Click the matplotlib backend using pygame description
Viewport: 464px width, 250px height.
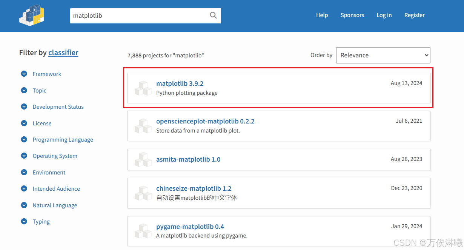(x=202, y=236)
